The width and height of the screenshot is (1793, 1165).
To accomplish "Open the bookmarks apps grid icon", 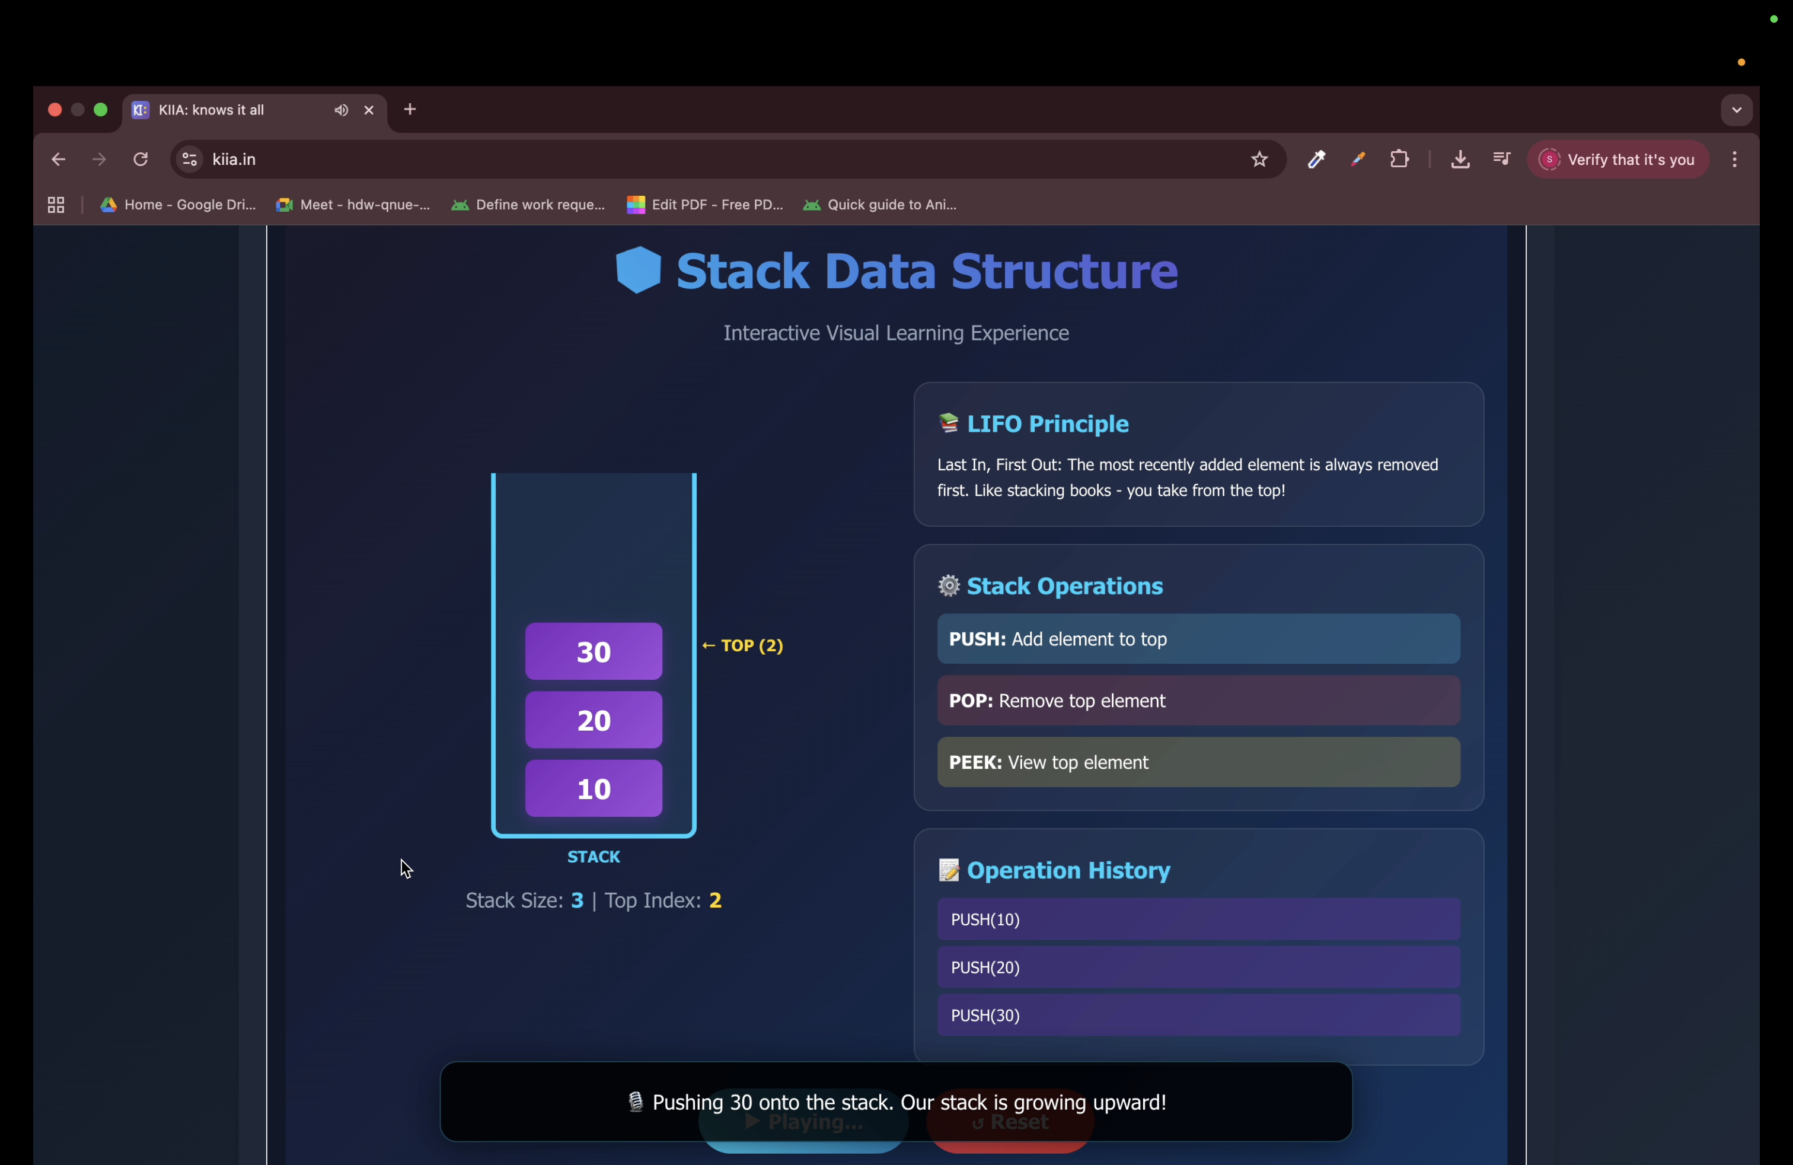I will 56,205.
